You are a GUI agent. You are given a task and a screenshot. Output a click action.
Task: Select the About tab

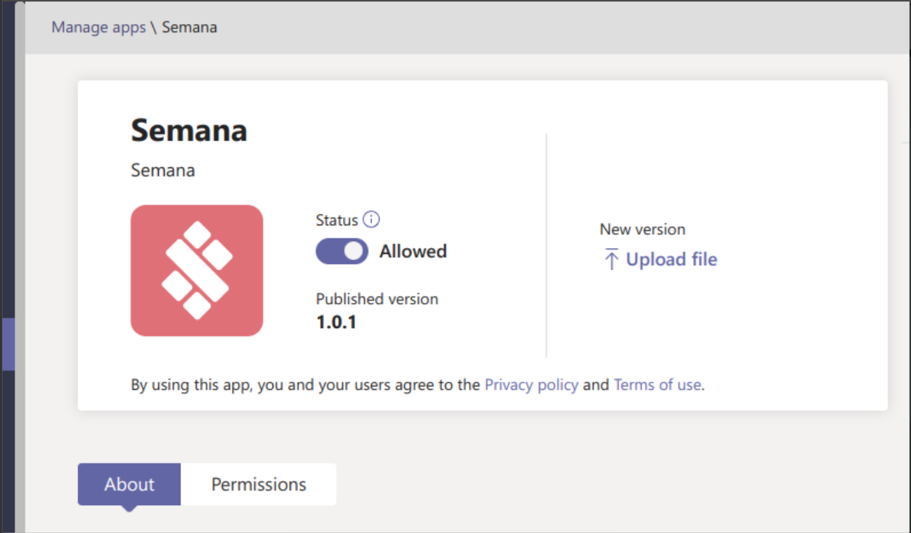pos(130,484)
